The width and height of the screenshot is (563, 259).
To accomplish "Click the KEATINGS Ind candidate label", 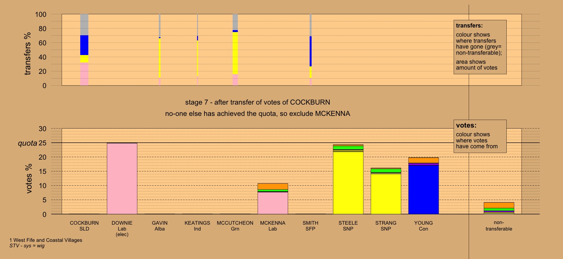I will coord(197,226).
